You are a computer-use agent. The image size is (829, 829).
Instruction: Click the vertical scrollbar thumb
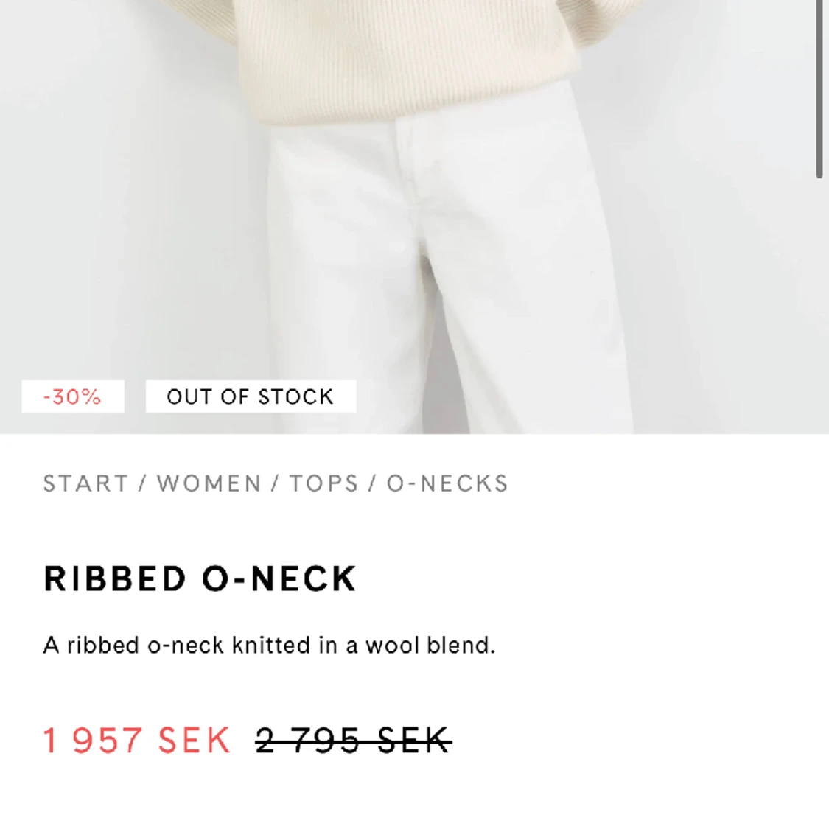pyautogui.click(x=819, y=89)
